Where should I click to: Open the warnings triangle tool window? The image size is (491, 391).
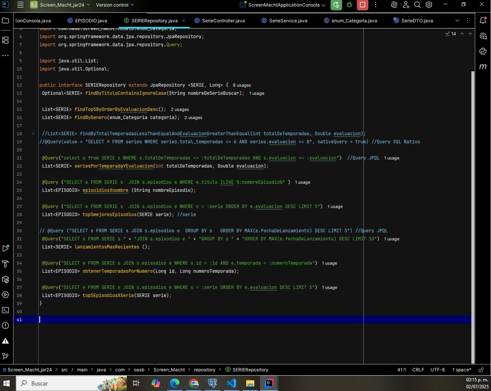(5, 341)
